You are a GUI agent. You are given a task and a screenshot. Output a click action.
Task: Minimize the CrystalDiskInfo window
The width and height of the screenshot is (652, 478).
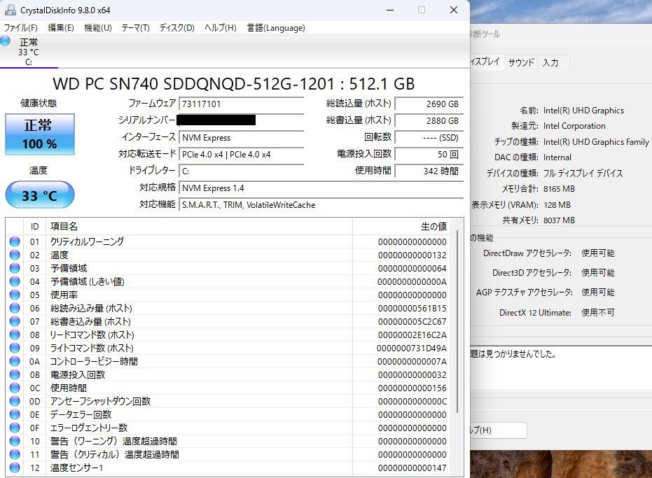390,10
